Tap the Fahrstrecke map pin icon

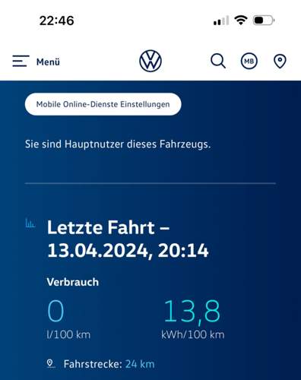coord(51,364)
